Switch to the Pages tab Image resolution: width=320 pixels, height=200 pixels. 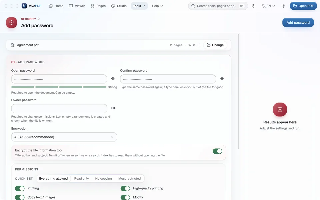tap(98, 6)
